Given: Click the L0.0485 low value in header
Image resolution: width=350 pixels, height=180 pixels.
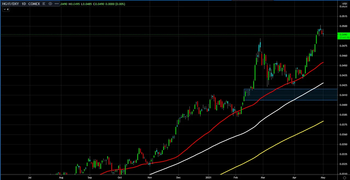Looking at the screenshot, I should tap(86, 4).
